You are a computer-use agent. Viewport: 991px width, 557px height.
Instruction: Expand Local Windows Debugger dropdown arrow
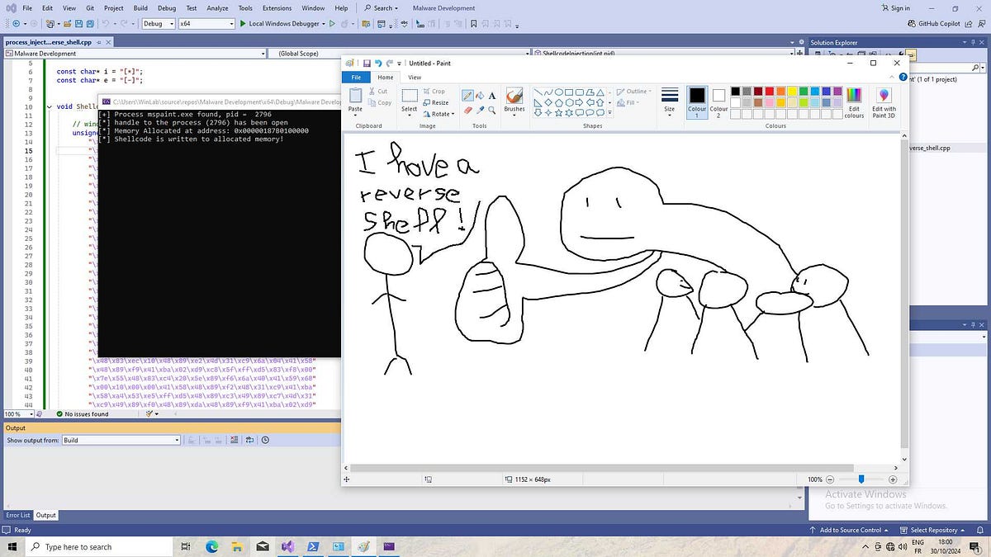pyautogui.click(x=324, y=24)
